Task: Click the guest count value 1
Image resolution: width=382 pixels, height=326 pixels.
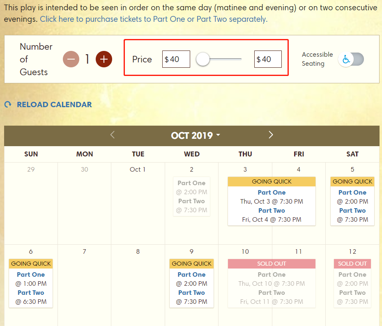Action: click(87, 59)
